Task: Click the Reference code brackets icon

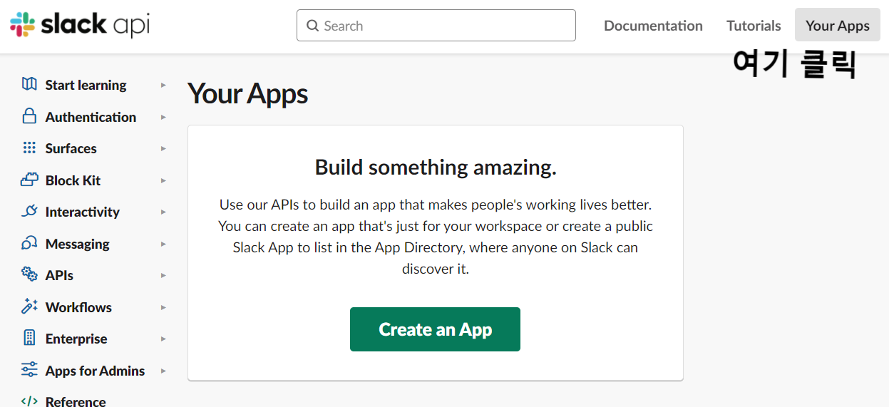Action: coord(29,401)
